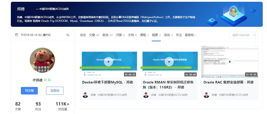Open the pig profile avatar image
The height and width of the screenshot is (114, 267).
(x=42, y=60)
